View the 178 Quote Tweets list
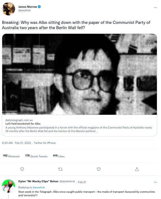161x199 pixels. [x=36, y=156]
